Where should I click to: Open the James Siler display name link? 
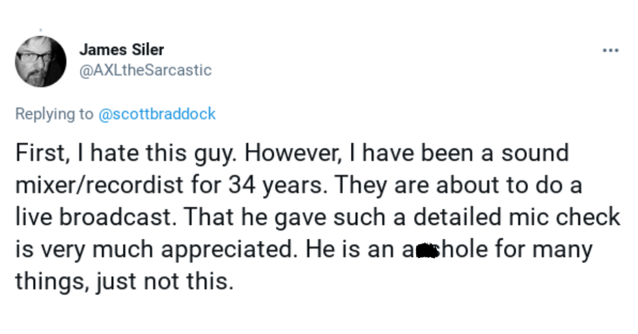point(121,49)
